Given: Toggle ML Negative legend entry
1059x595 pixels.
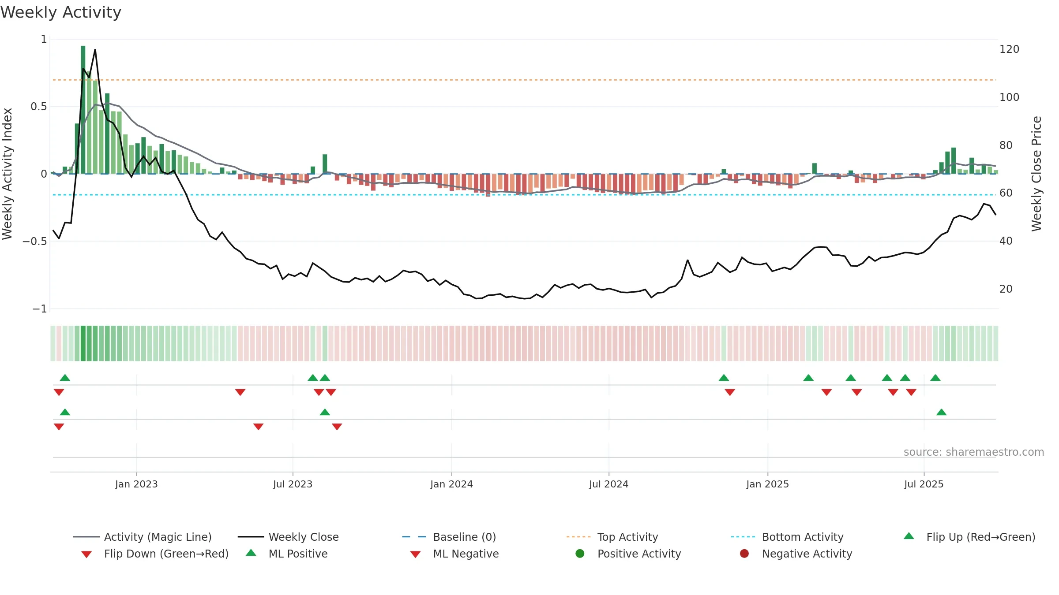Looking at the screenshot, I should [454, 554].
